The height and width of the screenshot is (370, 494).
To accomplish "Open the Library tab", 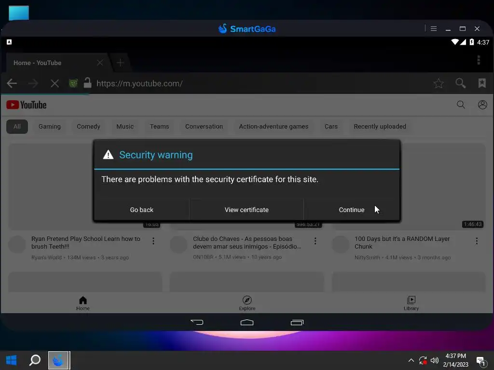I will coord(411,304).
